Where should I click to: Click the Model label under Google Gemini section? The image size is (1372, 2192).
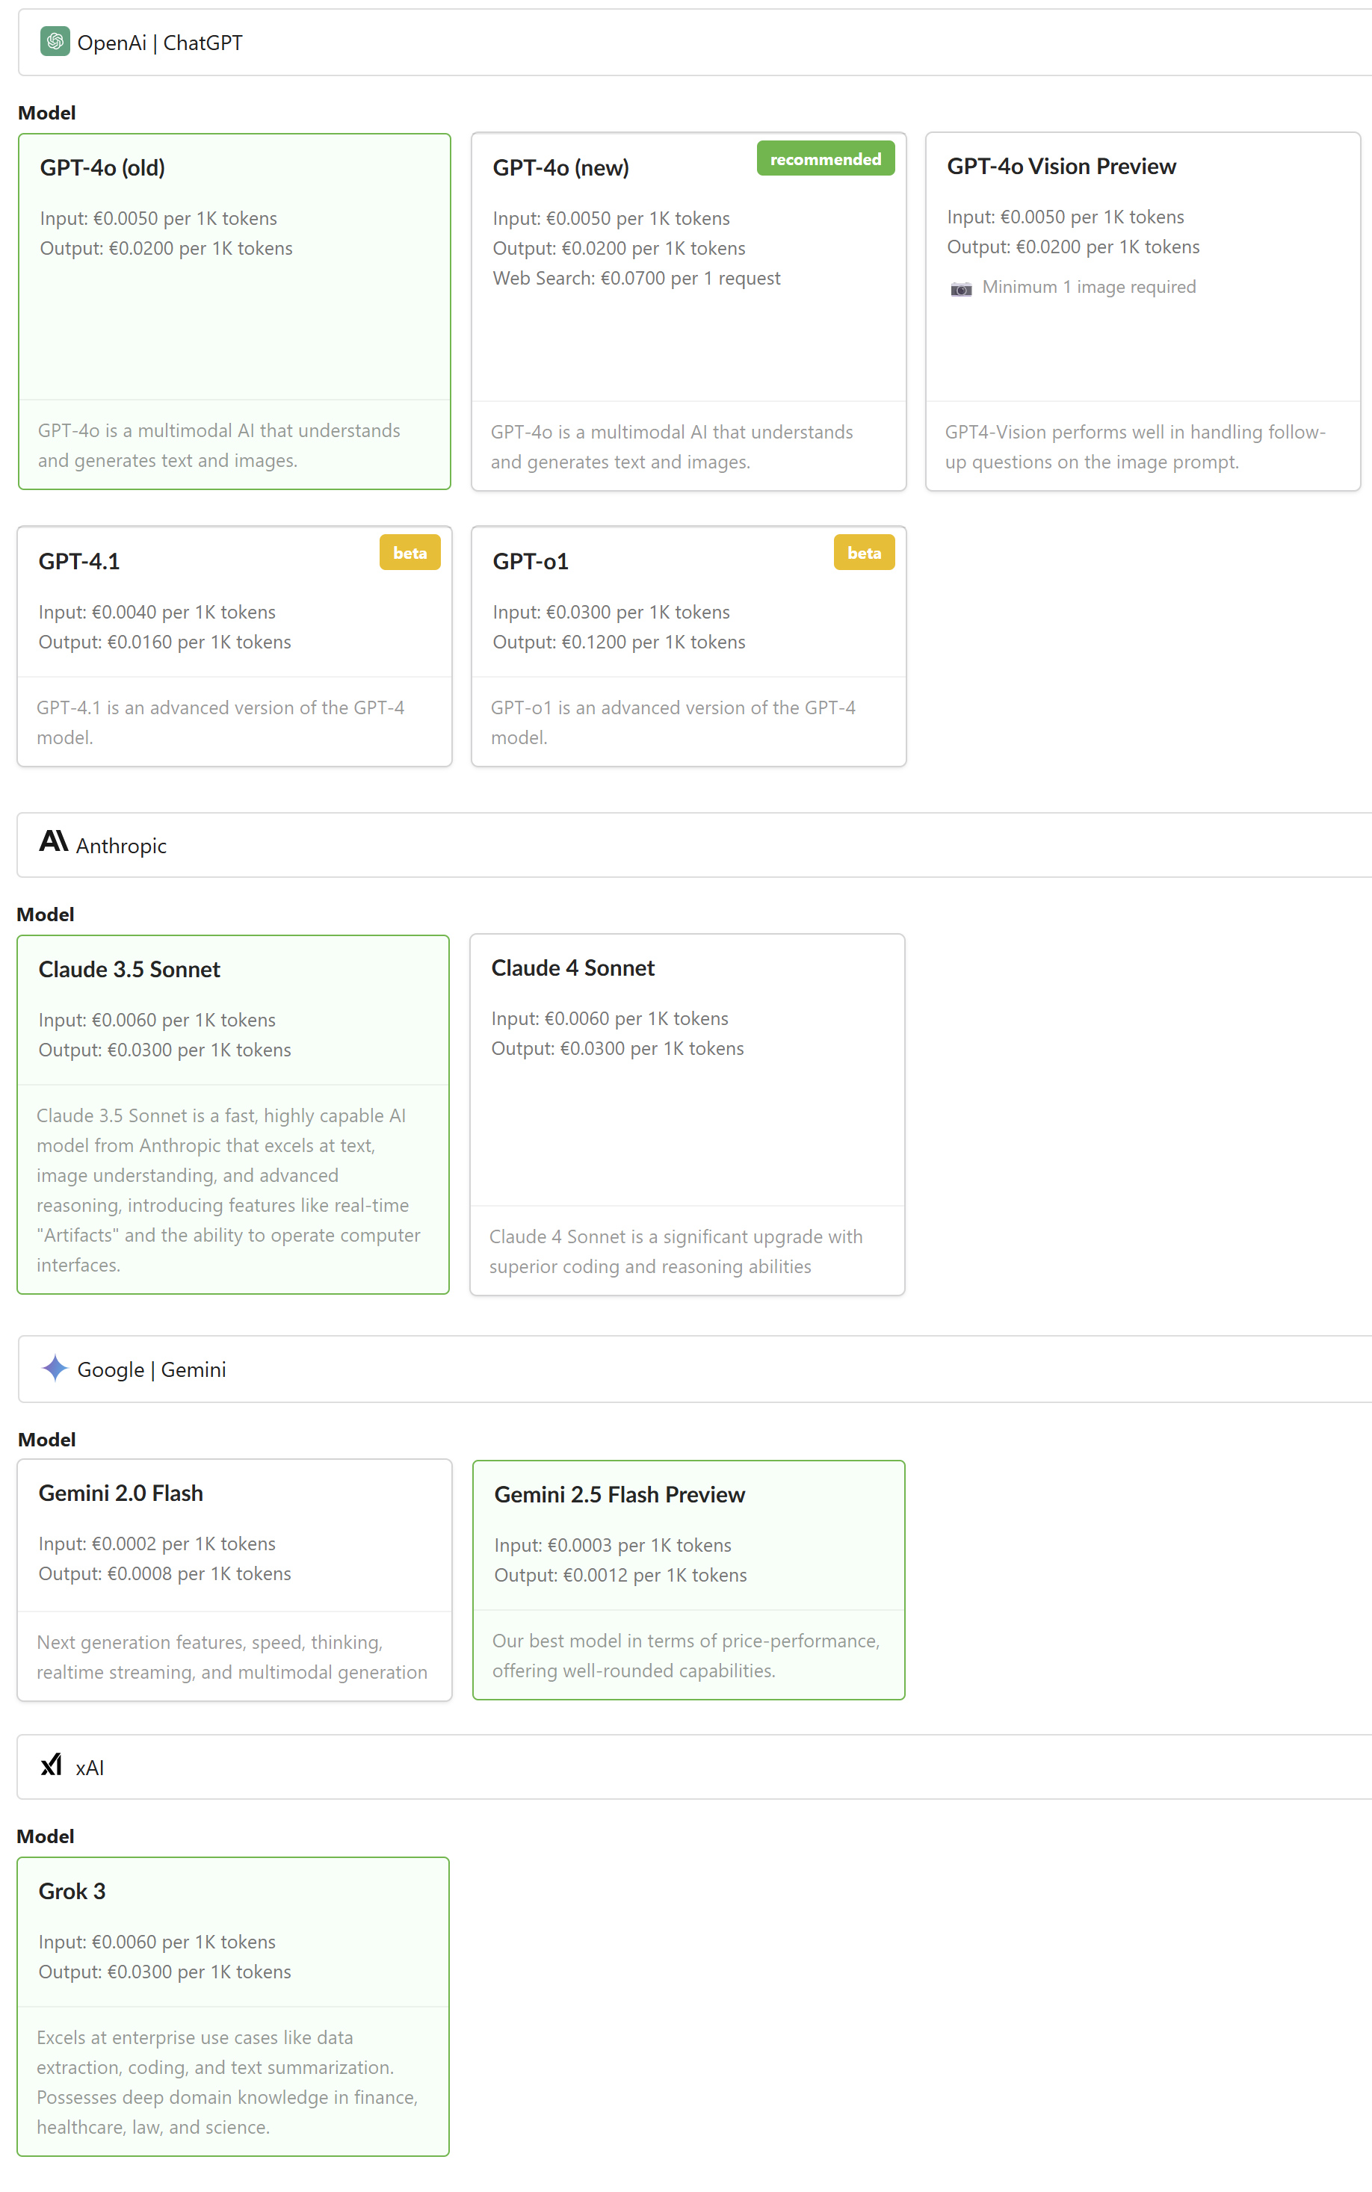pyautogui.click(x=47, y=1439)
